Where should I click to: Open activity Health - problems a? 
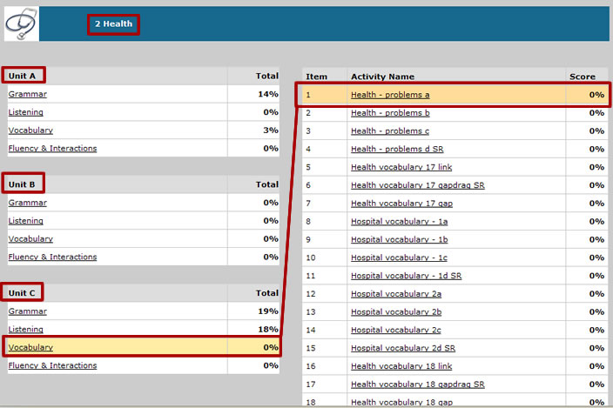coord(390,95)
